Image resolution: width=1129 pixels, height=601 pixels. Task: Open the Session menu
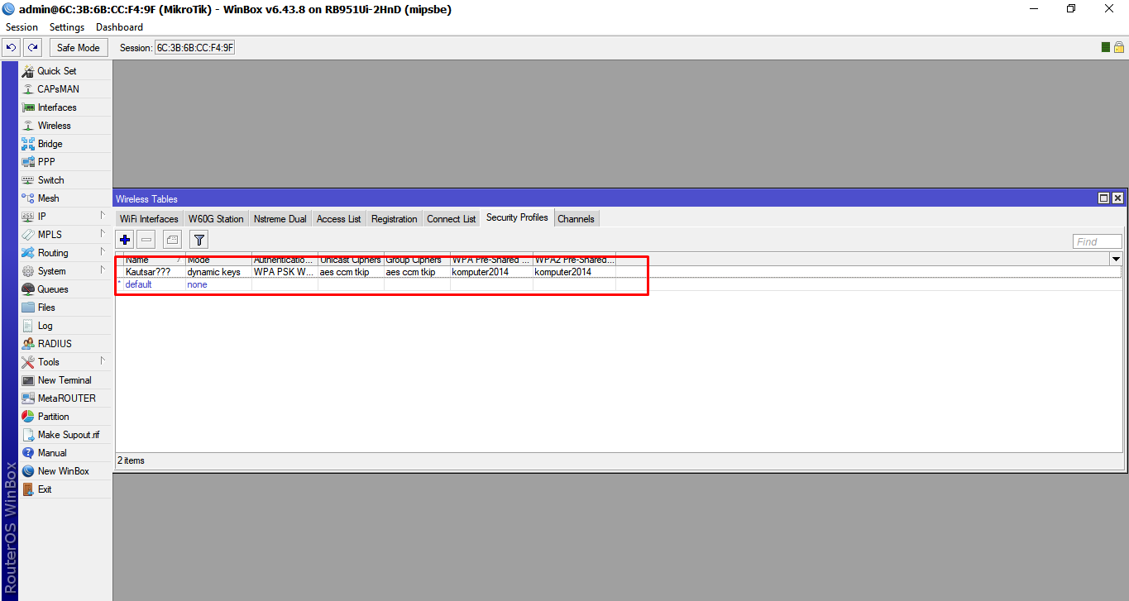[x=21, y=26]
